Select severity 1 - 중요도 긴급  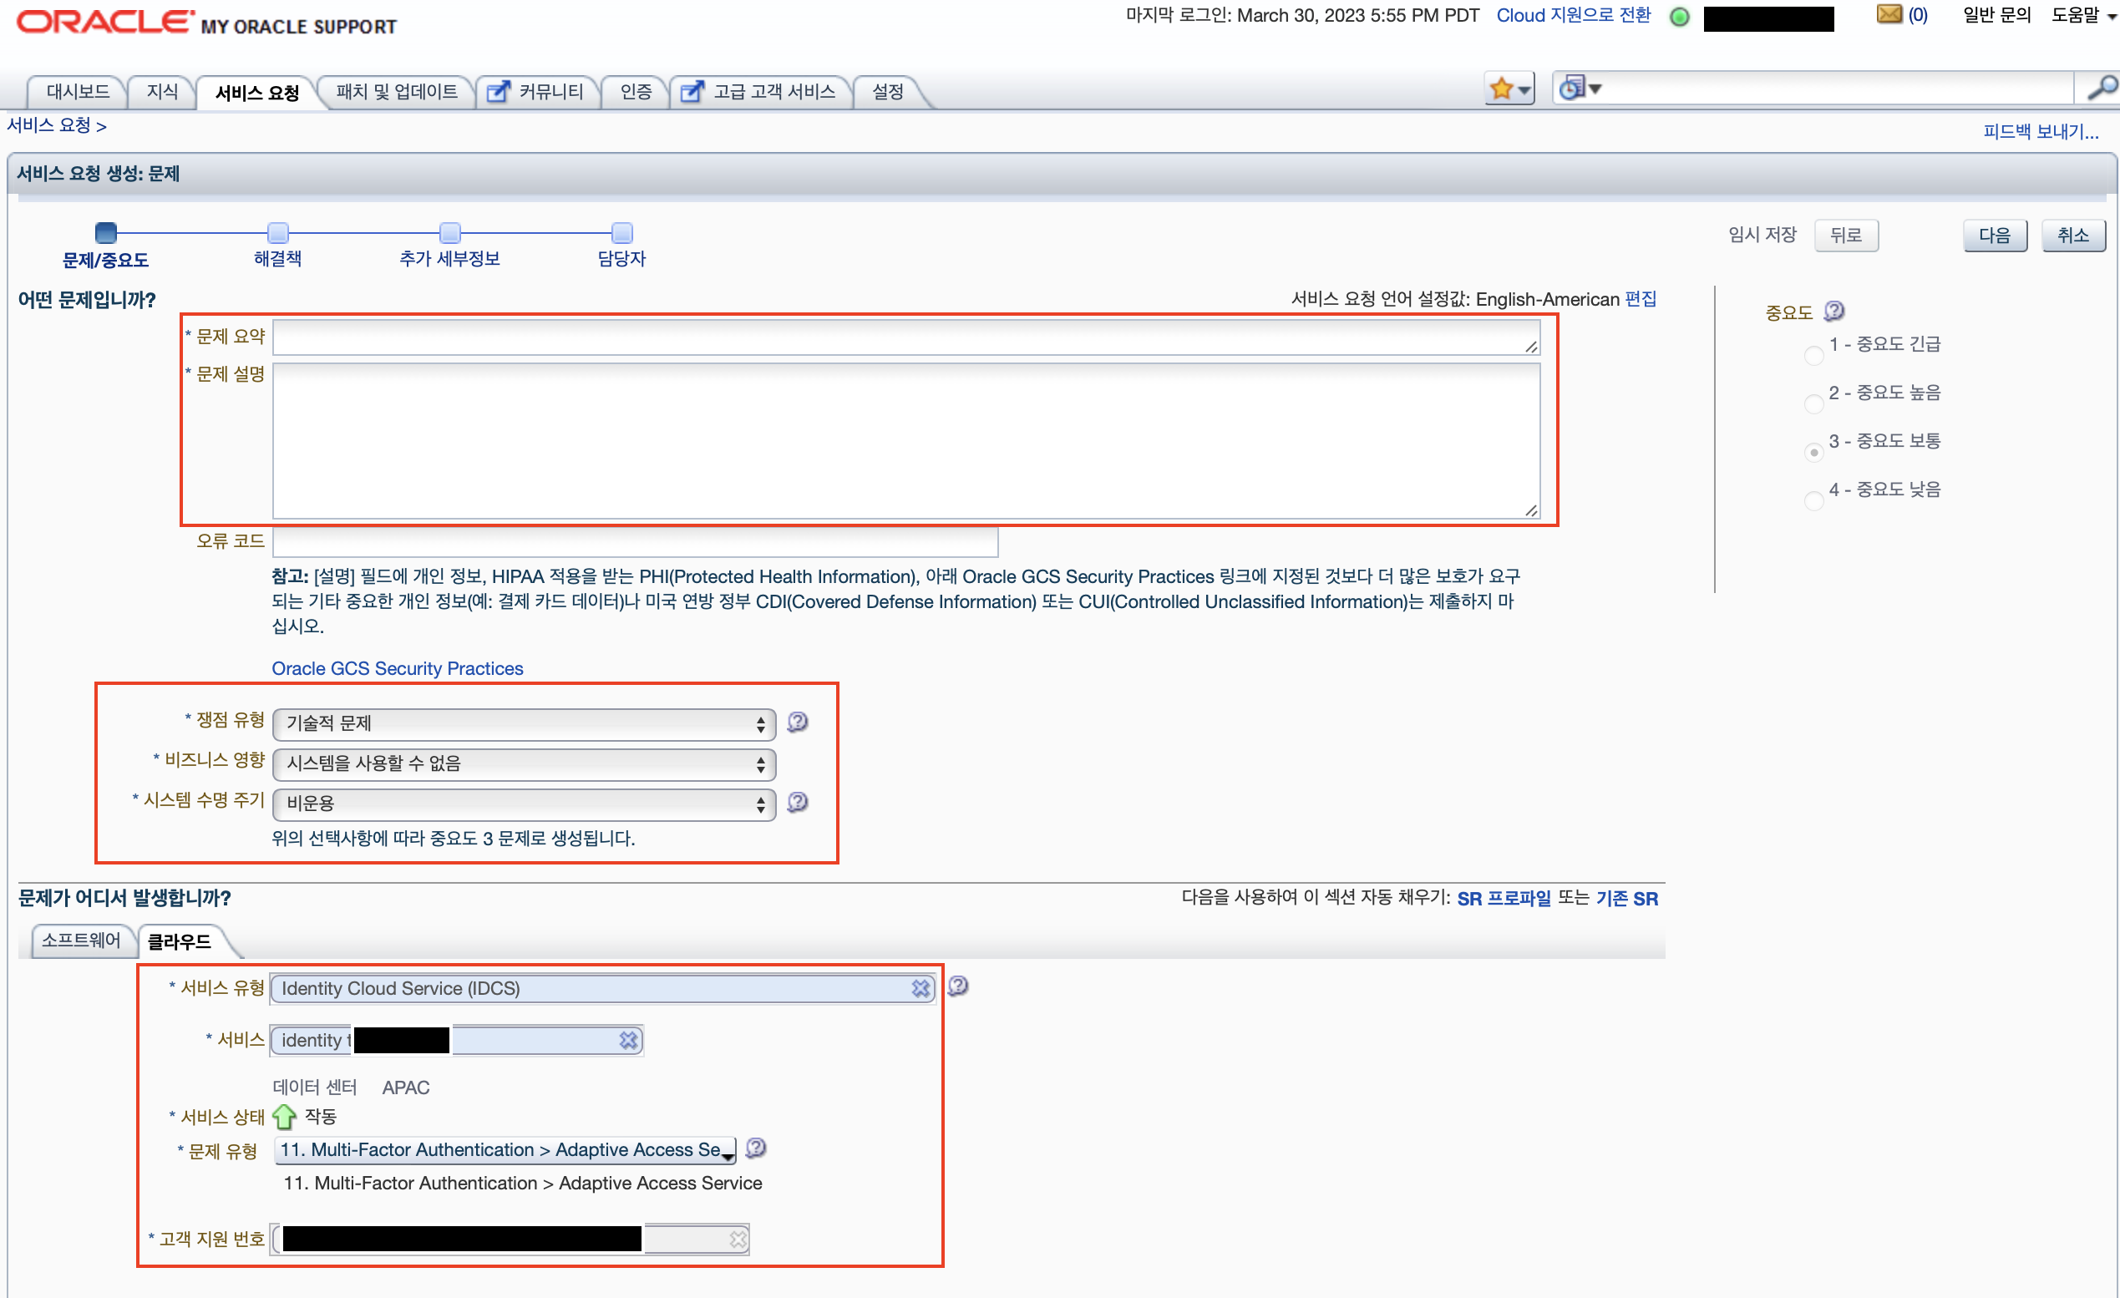click(1813, 355)
